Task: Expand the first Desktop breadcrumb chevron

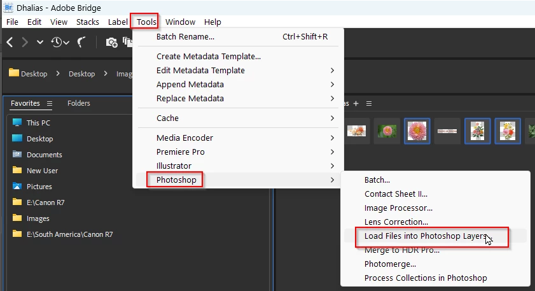Action: click(58, 73)
